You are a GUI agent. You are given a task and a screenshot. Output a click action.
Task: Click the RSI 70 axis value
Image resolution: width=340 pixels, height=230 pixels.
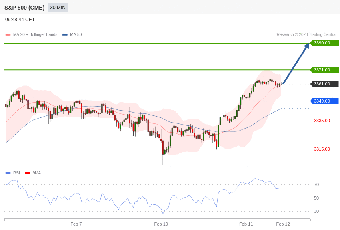[x=316, y=184]
